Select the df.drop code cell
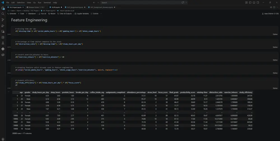 [x=144, y=70]
